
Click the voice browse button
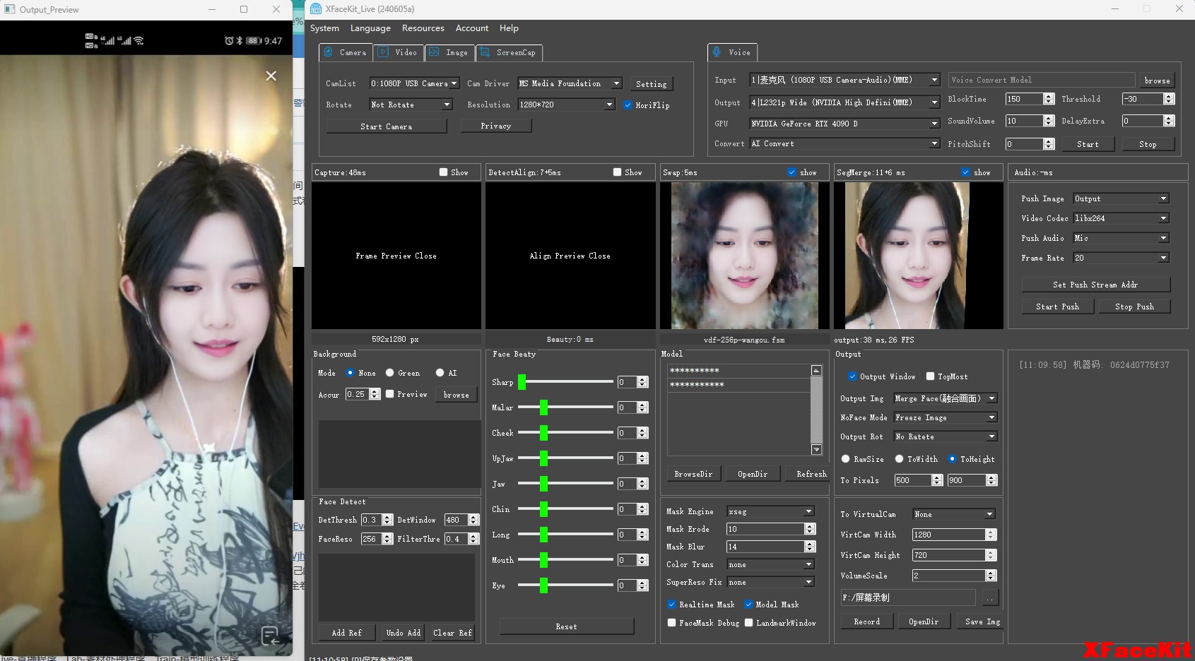[1158, 81]
